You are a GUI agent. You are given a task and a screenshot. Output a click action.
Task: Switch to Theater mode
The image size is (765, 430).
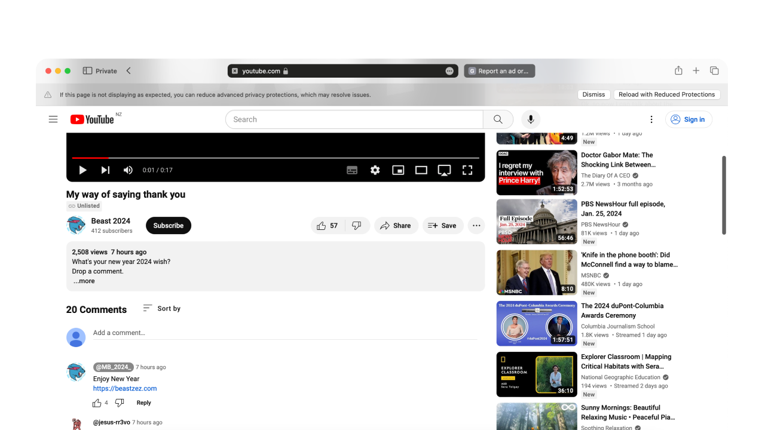coord(421,170)
